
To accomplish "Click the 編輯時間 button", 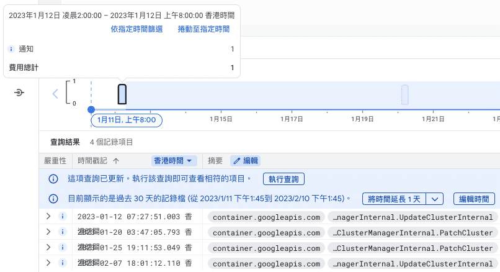I will (x=474, y=199).
